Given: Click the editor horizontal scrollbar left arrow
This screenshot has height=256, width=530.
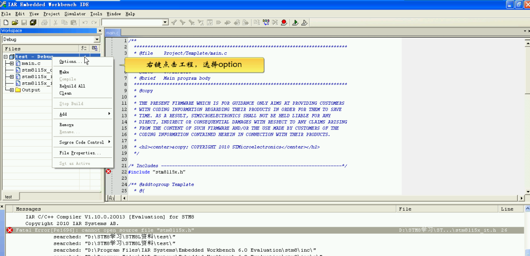Looking at the screenshot, I should [x=124, y=198].
